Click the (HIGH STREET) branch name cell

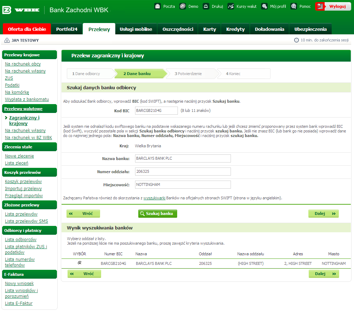pyautogui.click(x=251, y=263)
